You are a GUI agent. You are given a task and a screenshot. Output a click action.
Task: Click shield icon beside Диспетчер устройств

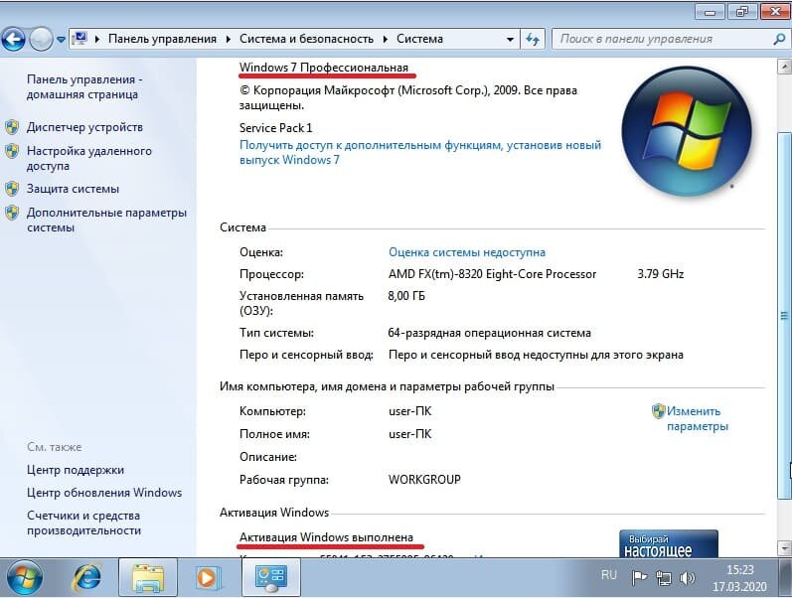coord(12,127)
